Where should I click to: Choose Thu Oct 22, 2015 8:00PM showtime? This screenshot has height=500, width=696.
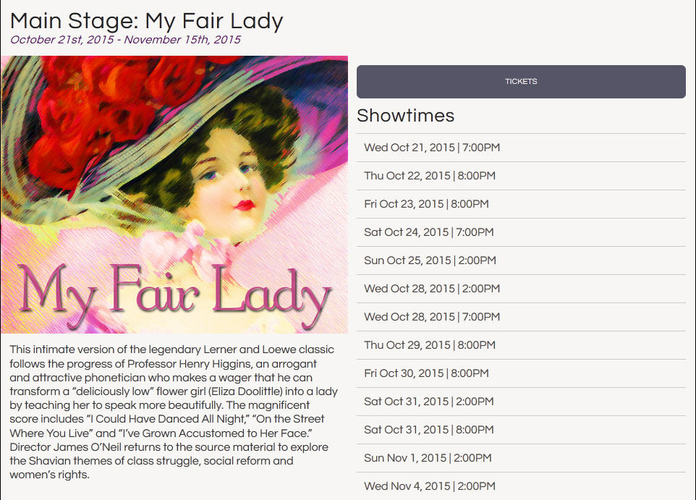(430, 176)
